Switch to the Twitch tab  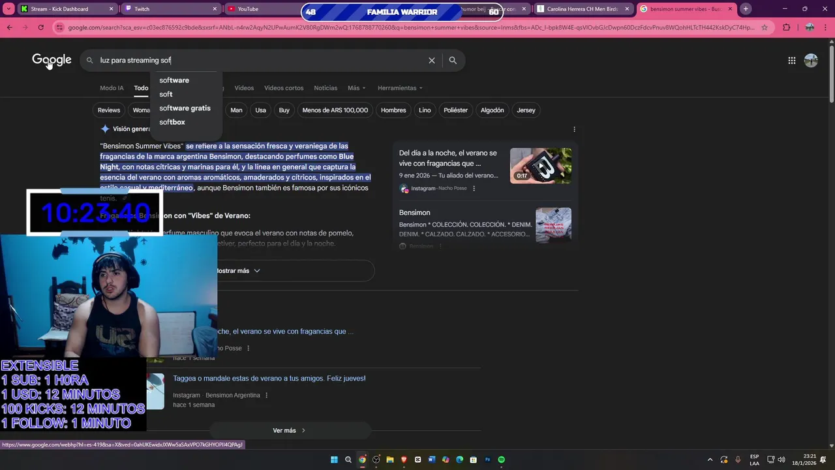171,8
